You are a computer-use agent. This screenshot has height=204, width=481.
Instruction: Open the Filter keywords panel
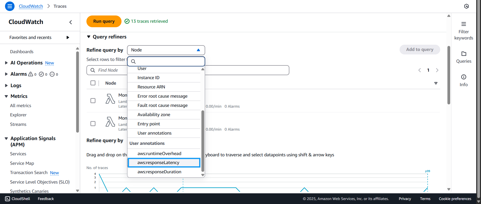(463, 31)
